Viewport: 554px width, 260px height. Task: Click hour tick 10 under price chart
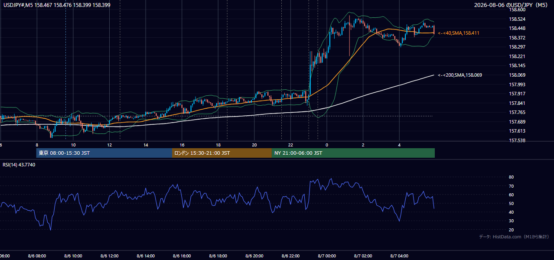coord(73,145)
